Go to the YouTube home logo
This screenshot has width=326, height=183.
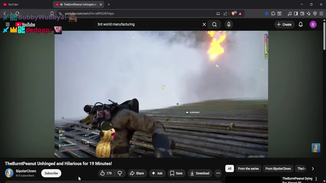coord(25,25)
